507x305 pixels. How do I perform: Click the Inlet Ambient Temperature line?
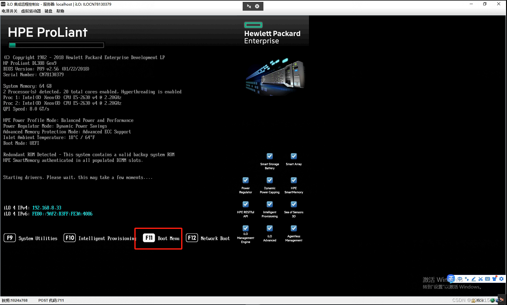[49, 137]
